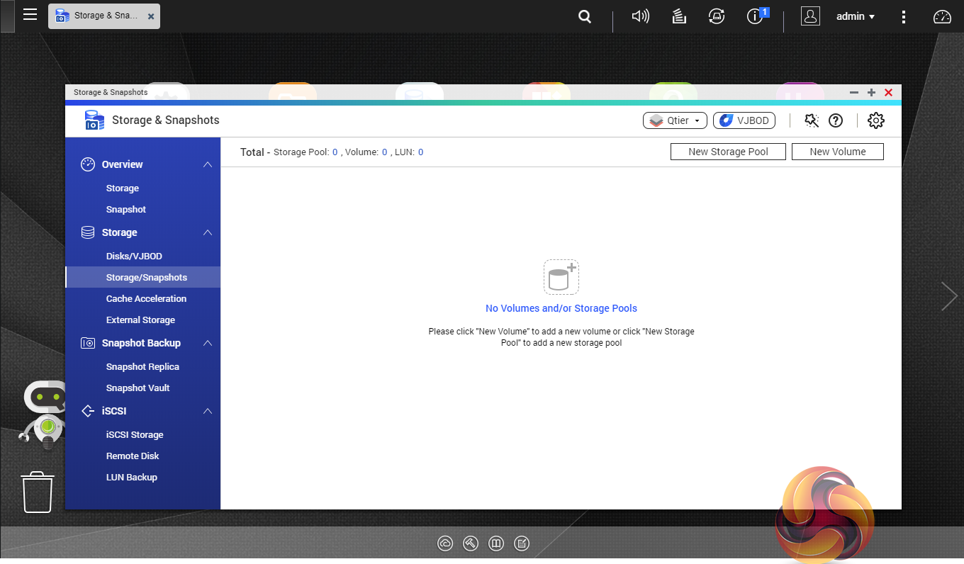Click the add-volume disk icon in empty panel
964x564 pixels.
(561, 276)
